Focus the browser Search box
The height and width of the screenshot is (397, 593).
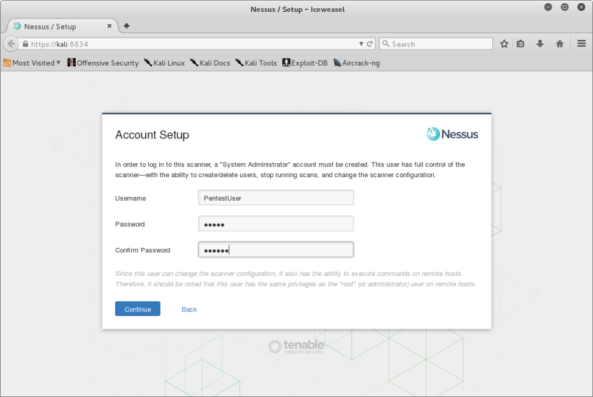point(436,44)
